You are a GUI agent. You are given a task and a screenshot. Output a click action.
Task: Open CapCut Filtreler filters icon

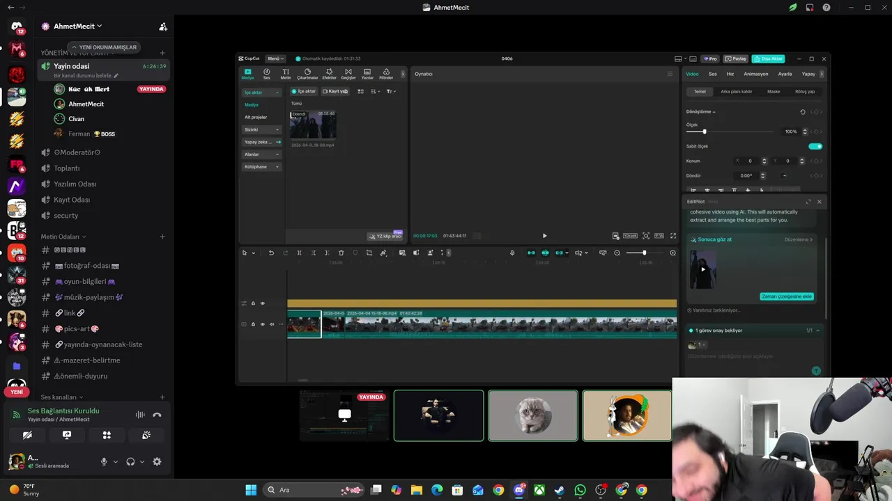386,74
